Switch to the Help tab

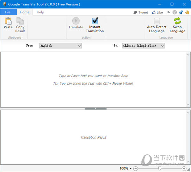tap(40, 12)
